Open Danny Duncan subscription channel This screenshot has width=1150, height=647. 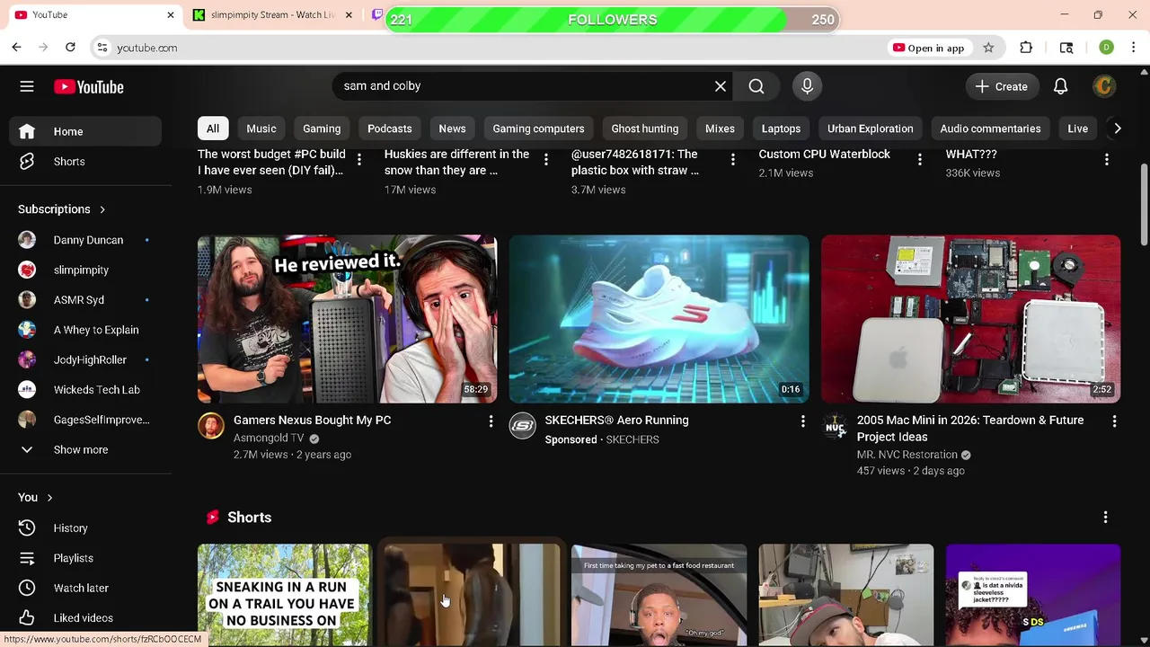coord(86,240)
